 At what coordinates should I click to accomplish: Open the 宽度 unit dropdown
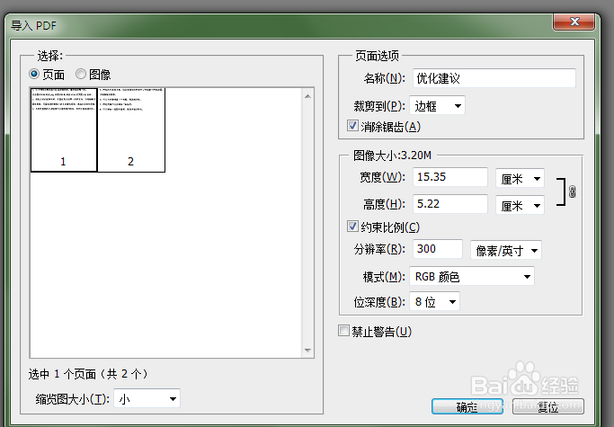click(x=520, y=179)
